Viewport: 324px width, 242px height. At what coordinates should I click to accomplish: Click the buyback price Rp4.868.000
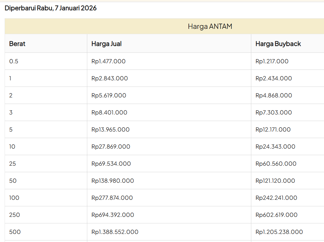point(274,96)
